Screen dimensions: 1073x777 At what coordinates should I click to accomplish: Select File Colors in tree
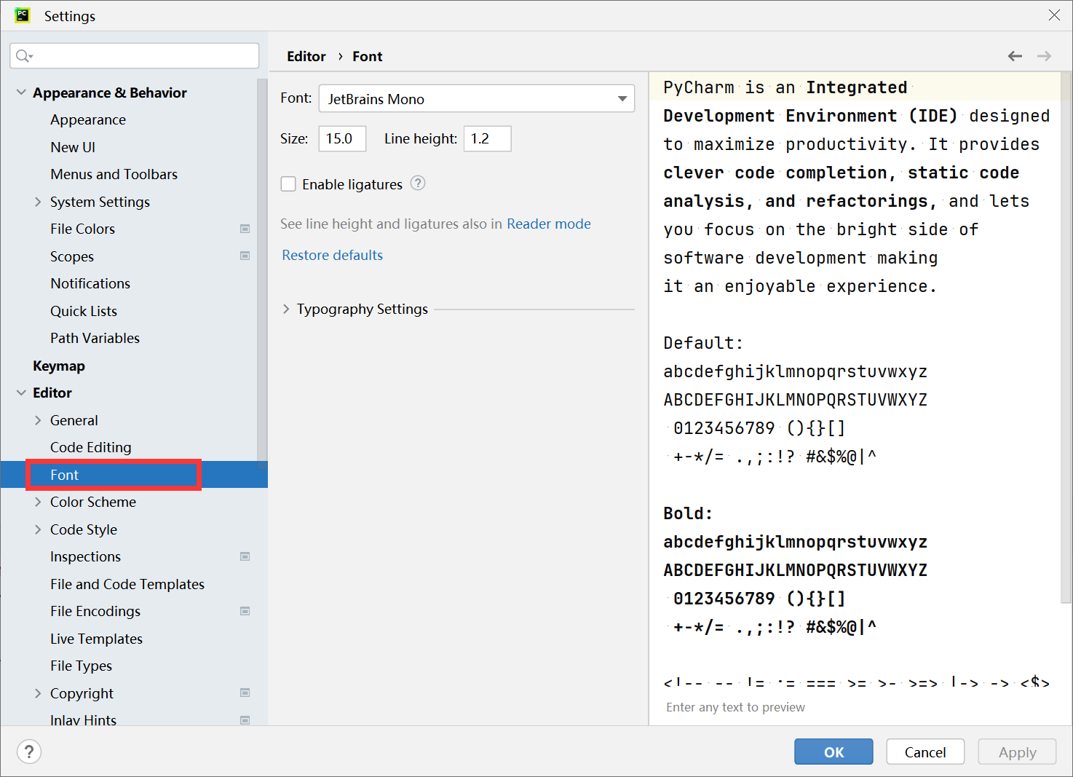pyautogui.click(x=83, y=229)
